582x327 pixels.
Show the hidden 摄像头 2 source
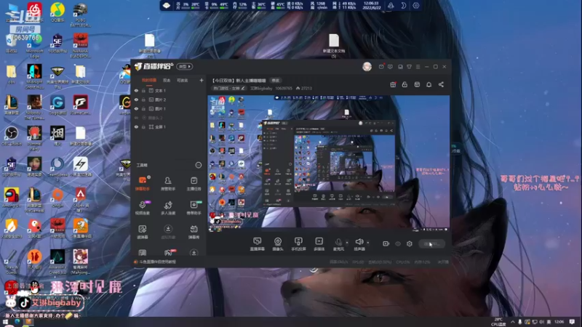click(136, 118)
